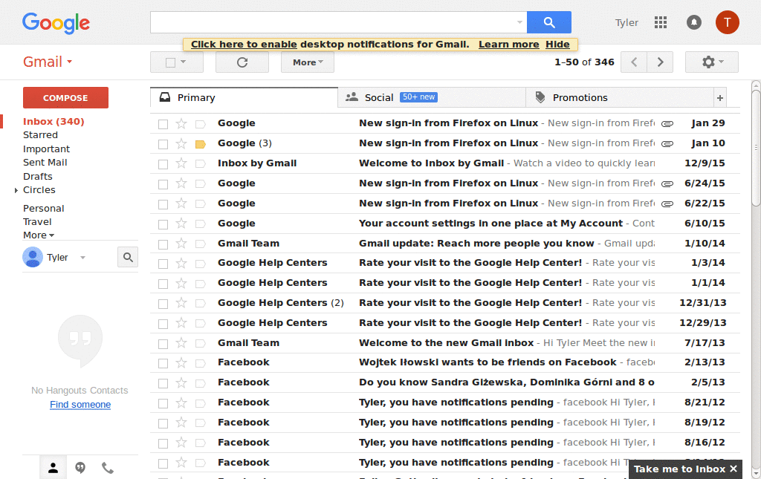Open select dropdown arrow beside checkbox
Screen dimensions: 761x479
coord(184,62)
